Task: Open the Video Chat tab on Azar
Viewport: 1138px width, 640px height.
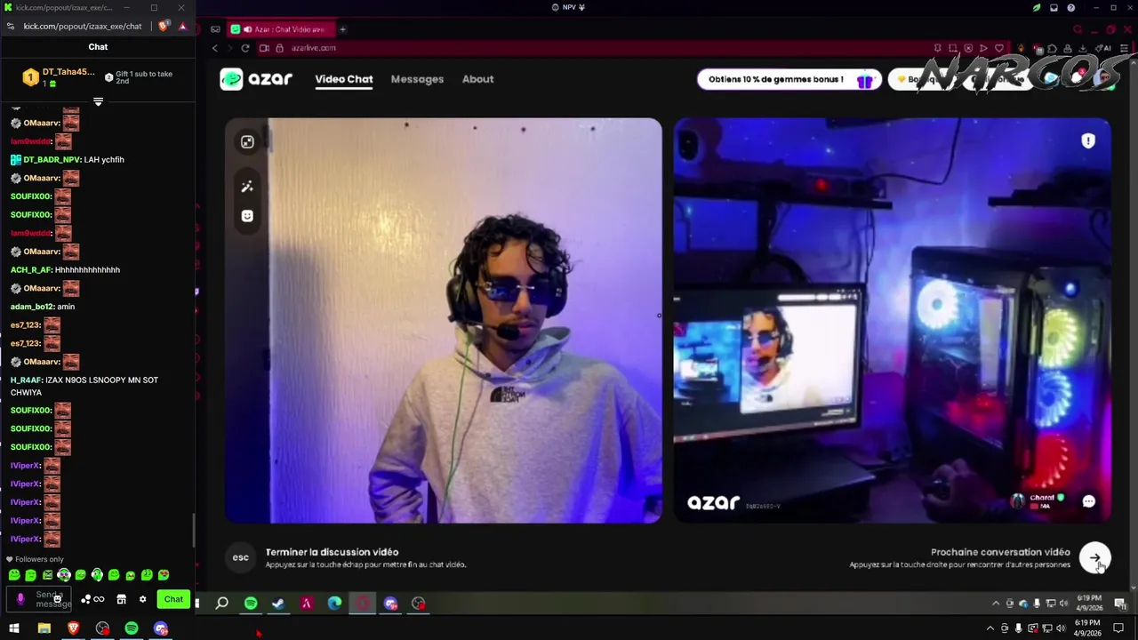Action: (343, 79)
